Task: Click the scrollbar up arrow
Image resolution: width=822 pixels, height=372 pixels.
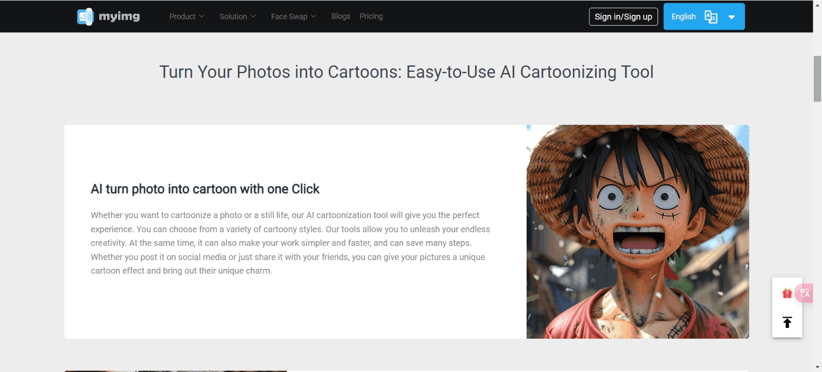Action: pos(817,5)
